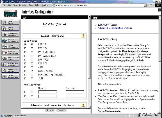Click the Submit button
Image resolution: width=162 pixels, height=118 pixels.
pos(50,110)
